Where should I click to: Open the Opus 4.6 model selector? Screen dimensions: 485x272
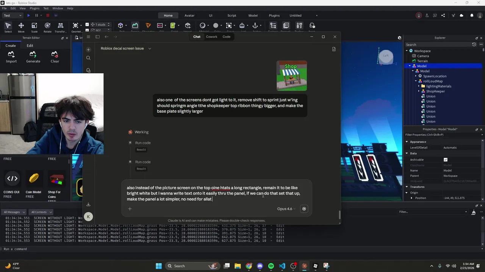point(286,209)
